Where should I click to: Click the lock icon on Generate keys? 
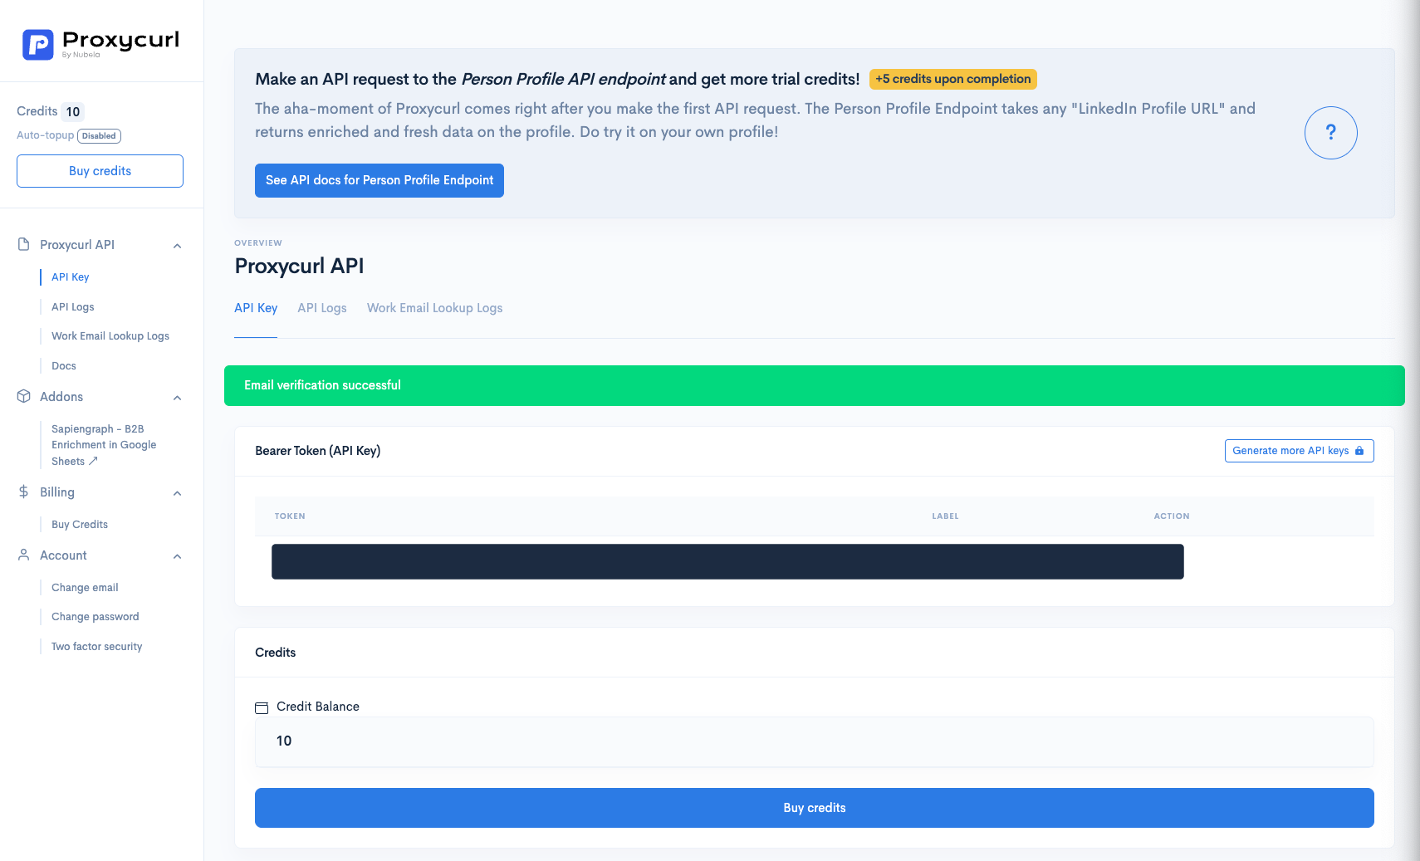tap(1359, 451)
